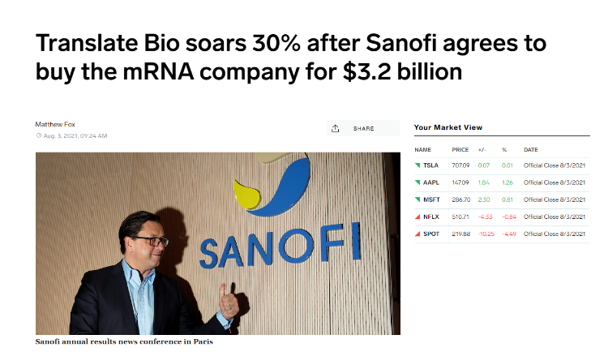Open the TSLA ticker link

[430, 165]
